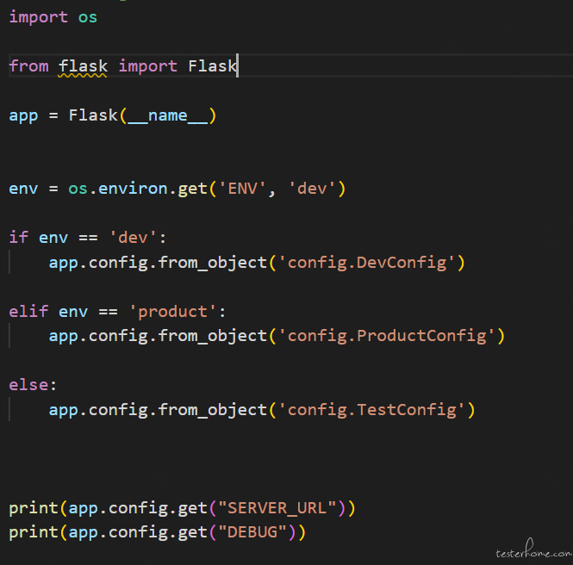Click the 'config.TestConfig' string

coord(371,410)
